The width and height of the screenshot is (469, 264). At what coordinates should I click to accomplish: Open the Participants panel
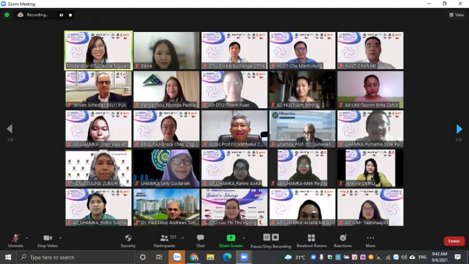click(x=165, y=241)
